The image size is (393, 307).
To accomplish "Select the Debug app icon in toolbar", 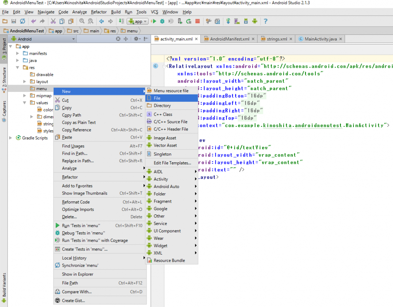I will click(x=163, y=21).
